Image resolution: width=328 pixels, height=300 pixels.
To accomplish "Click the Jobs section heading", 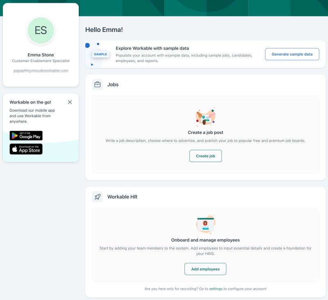I will pyautogui.click(x=113, y=85).
